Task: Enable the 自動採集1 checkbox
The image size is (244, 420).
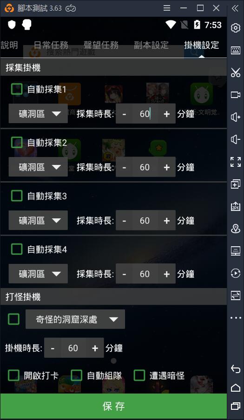Action: 17,89
